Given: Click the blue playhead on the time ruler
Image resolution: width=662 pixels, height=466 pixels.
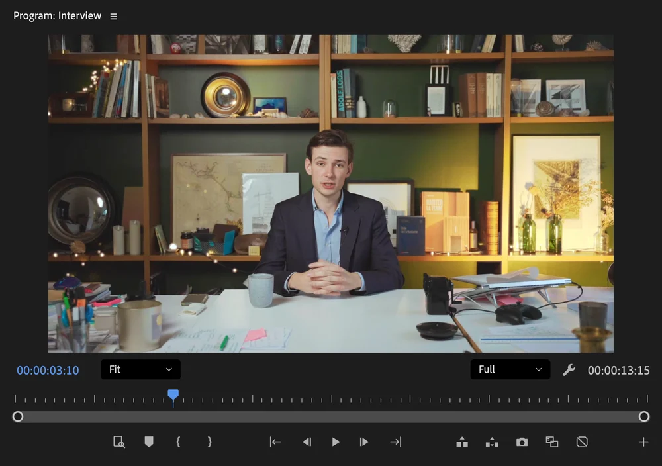Looking at the screenshot, I should click(173, 396).
